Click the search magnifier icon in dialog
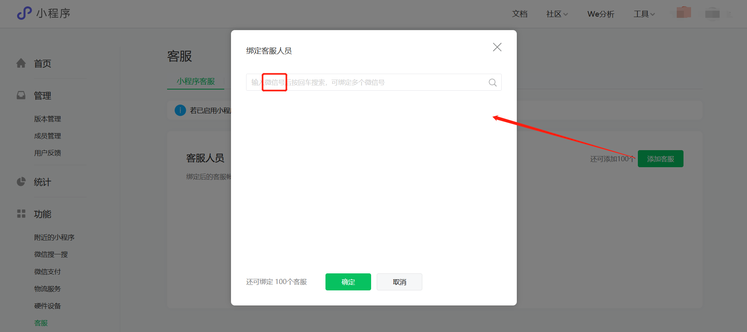The height and width of the screenshot is (332, 747). (493, 82)
